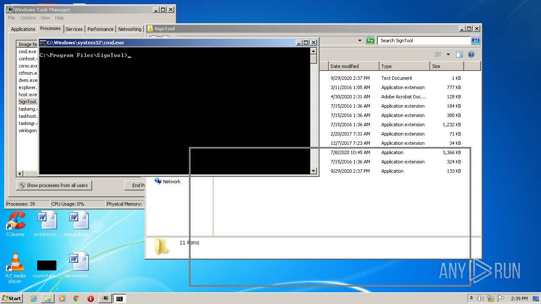Open the address bar history dropdown in Explorer
This screenshot has height=304, width=541.
tap(360, 41)
